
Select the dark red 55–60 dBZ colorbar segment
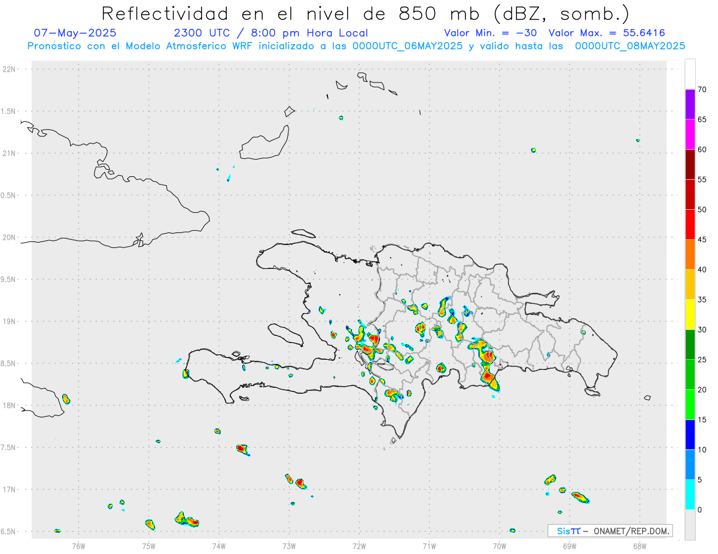pyautogui.click(x=690, y=164)
